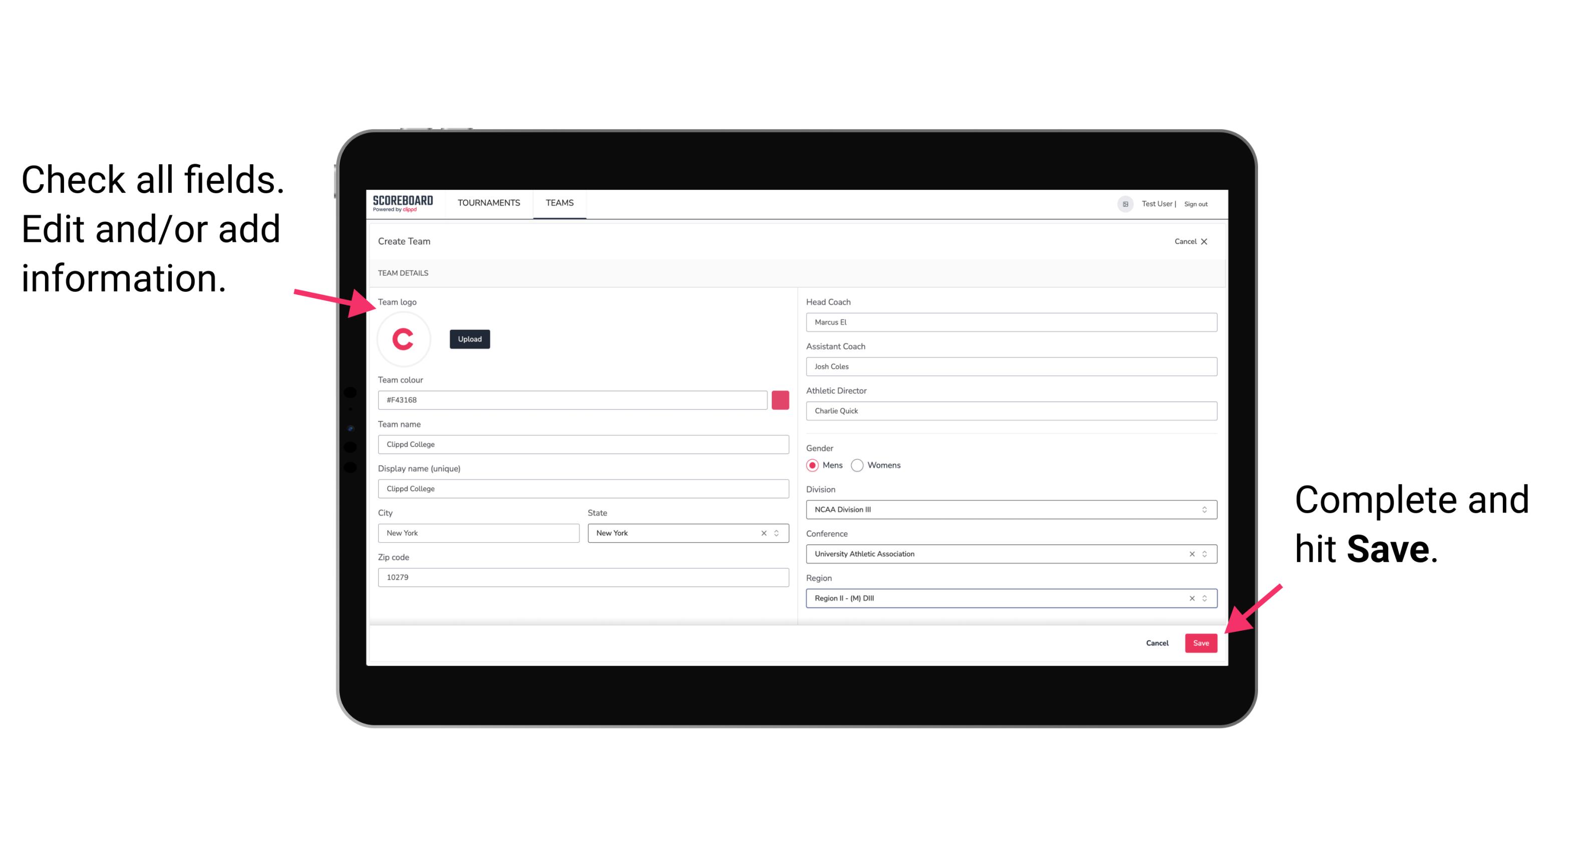1592x856 pixels.
Task: Click the Save button
Action: pyautogui.click(x=1202, y=641)
